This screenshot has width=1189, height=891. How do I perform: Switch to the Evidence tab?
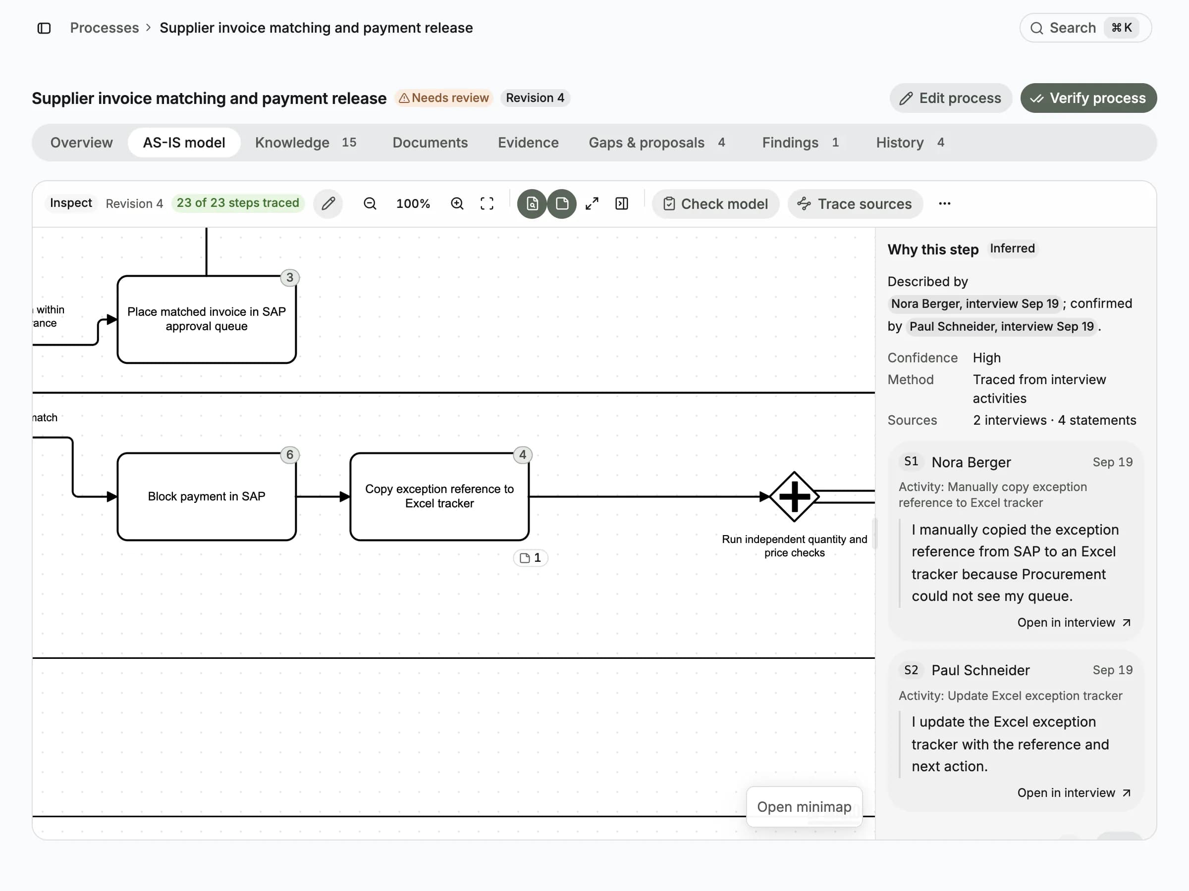coord(528,143)
